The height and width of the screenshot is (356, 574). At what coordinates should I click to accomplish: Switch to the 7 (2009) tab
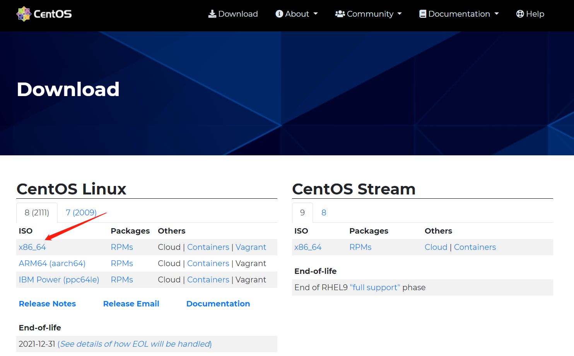pyautogui.click(x=81, y=213)
